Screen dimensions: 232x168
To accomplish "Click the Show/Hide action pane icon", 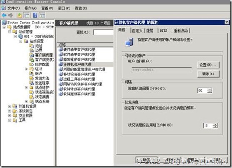I will [x=42, y=15].
